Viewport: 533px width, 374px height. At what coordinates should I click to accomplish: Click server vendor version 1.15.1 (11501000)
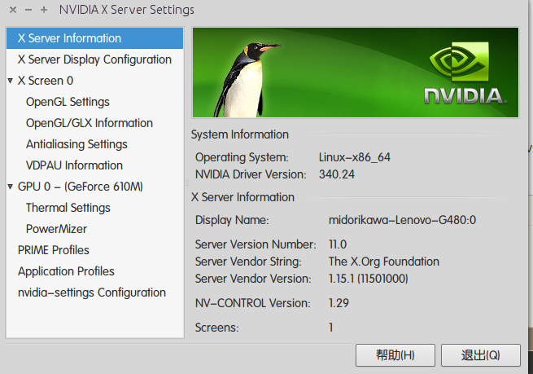coord(368,279)
